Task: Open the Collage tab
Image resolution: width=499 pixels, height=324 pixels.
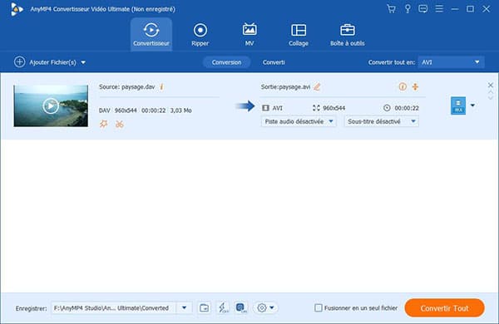Action: [299, 34]
